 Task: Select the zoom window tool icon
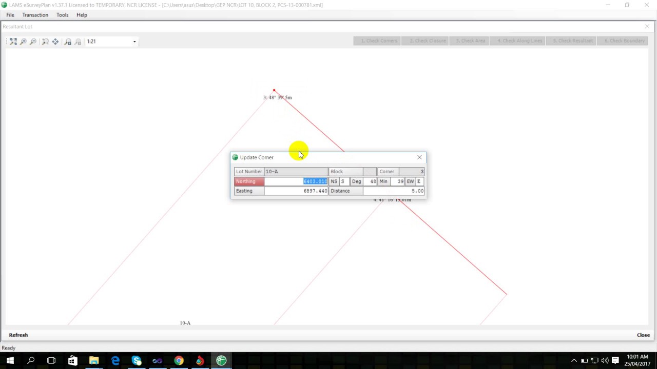pos(45,42)
